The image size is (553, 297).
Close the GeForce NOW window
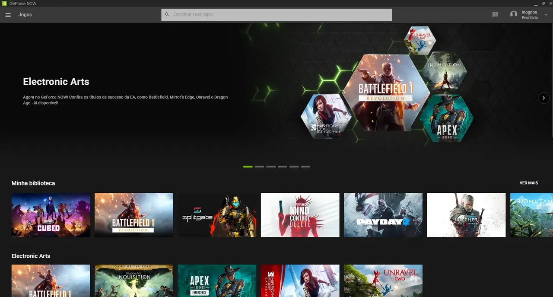[x=550, y=3]
